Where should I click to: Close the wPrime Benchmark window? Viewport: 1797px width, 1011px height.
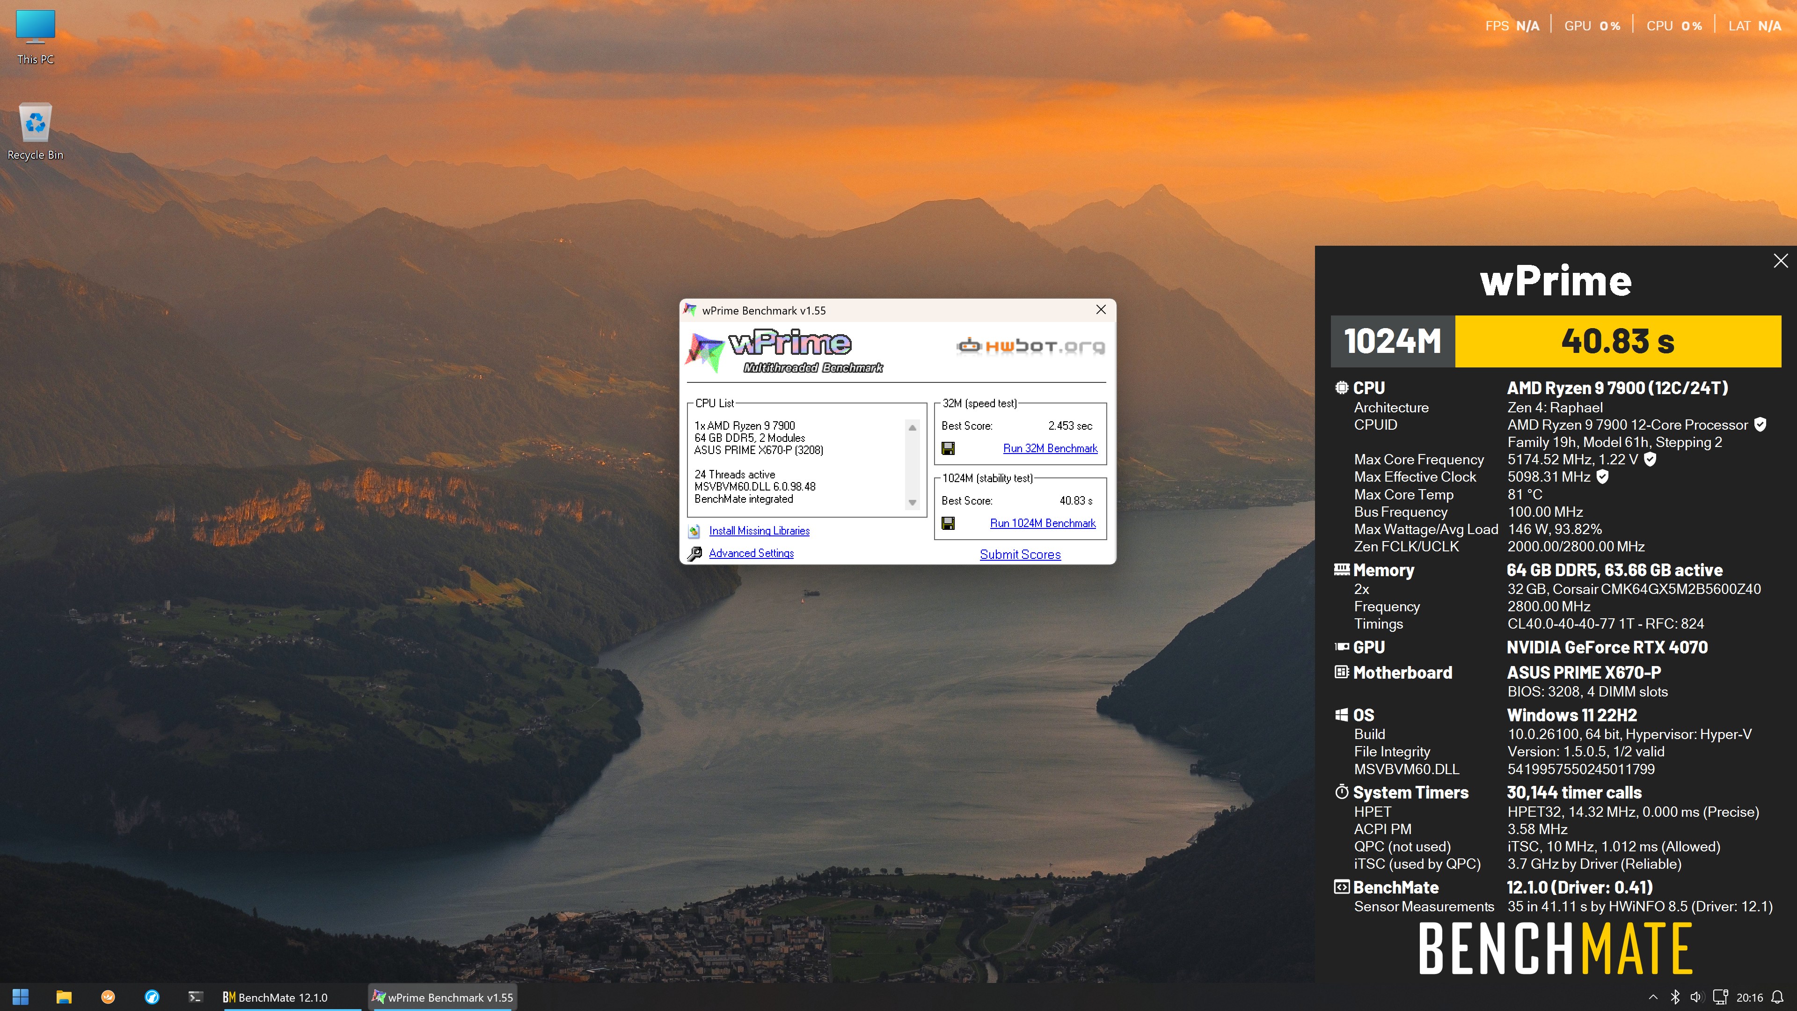pyautogui.click(x=1101, y=310)
